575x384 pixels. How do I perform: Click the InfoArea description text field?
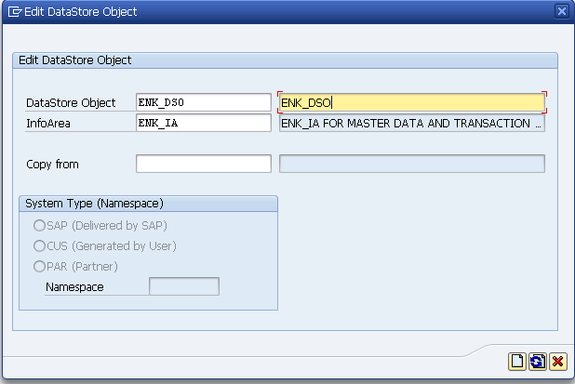tap(412, 123)
